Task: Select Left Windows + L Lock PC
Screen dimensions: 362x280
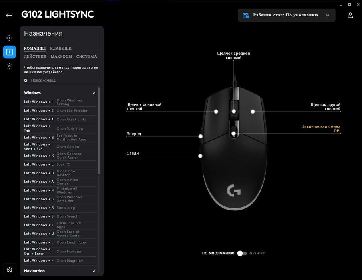Action: [60, 164]
